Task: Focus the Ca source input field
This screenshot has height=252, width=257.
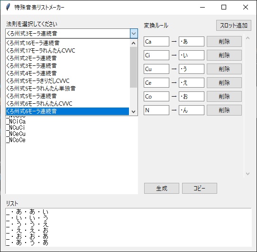Action: (x=156, y=42)
